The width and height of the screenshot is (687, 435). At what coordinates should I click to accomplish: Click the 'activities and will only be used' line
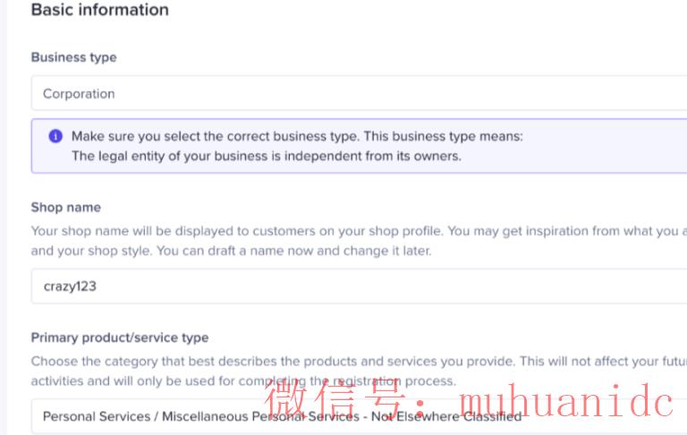134,381
